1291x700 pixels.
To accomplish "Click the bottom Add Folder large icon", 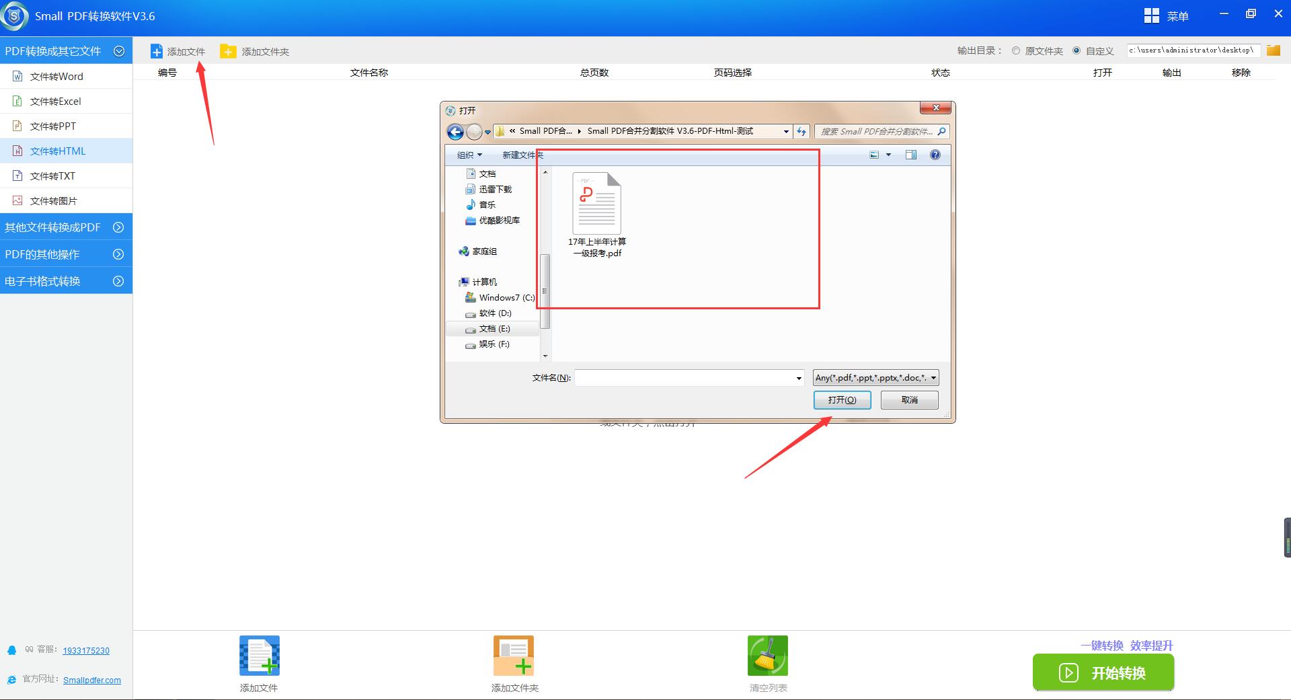I will click(x=514, y=656).
